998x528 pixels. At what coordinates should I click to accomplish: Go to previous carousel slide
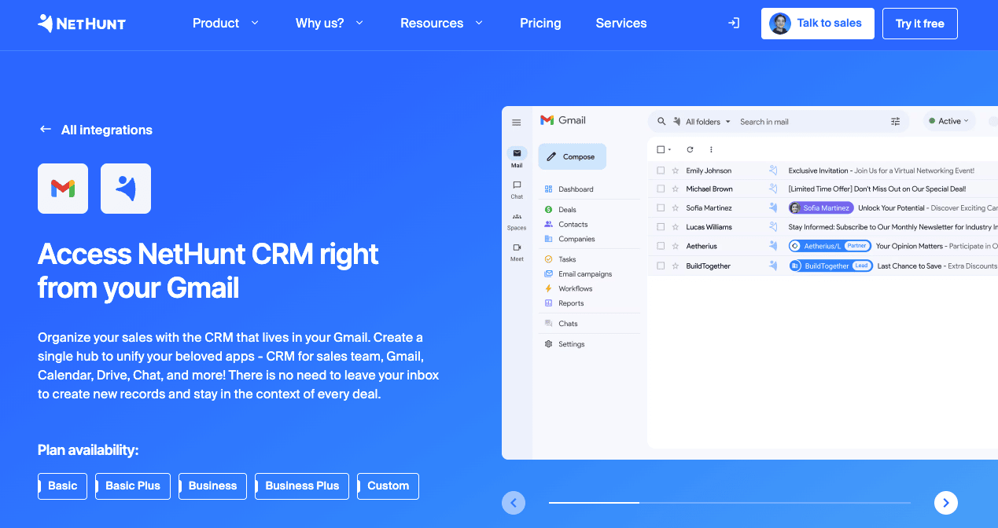pyautogui.click(x=514, y=503)
